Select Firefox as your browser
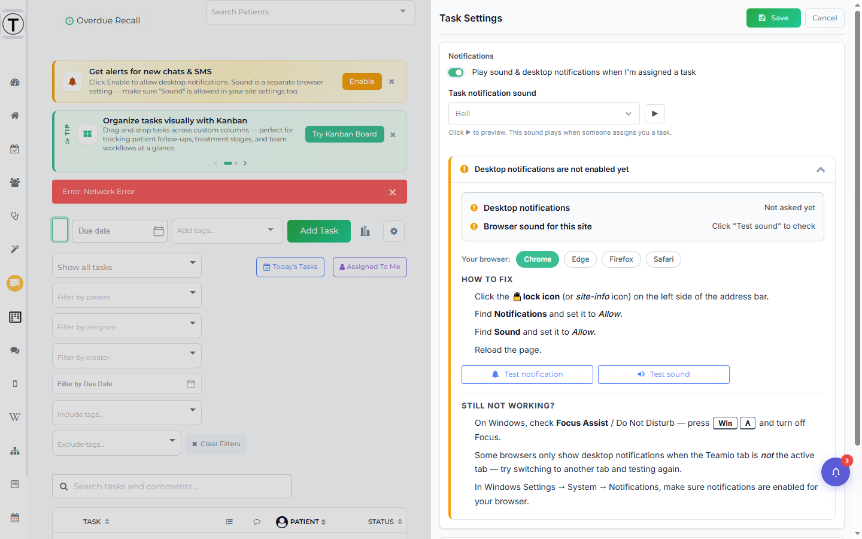This screenshot has width=862, height=539. [621, 259]
